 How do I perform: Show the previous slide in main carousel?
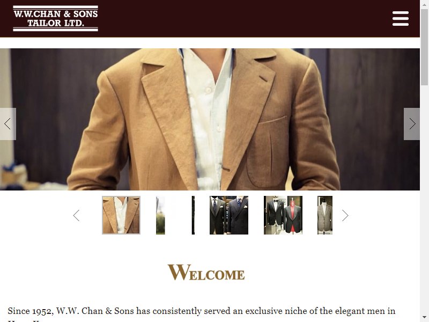coord(8,124)
